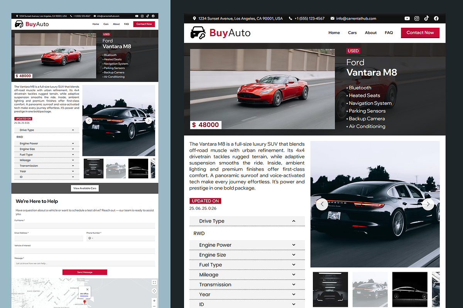Expand Engine Size in right preview
Viewport: 463px width, 308px height.
point(247,255)
